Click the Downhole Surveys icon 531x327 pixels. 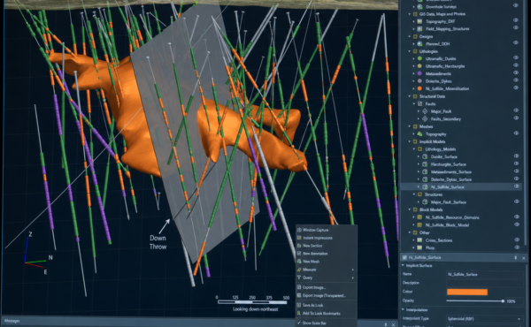[419, 6]
